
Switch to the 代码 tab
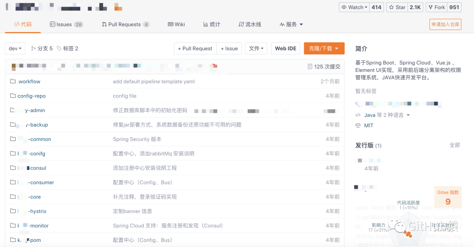coord(23,24)
